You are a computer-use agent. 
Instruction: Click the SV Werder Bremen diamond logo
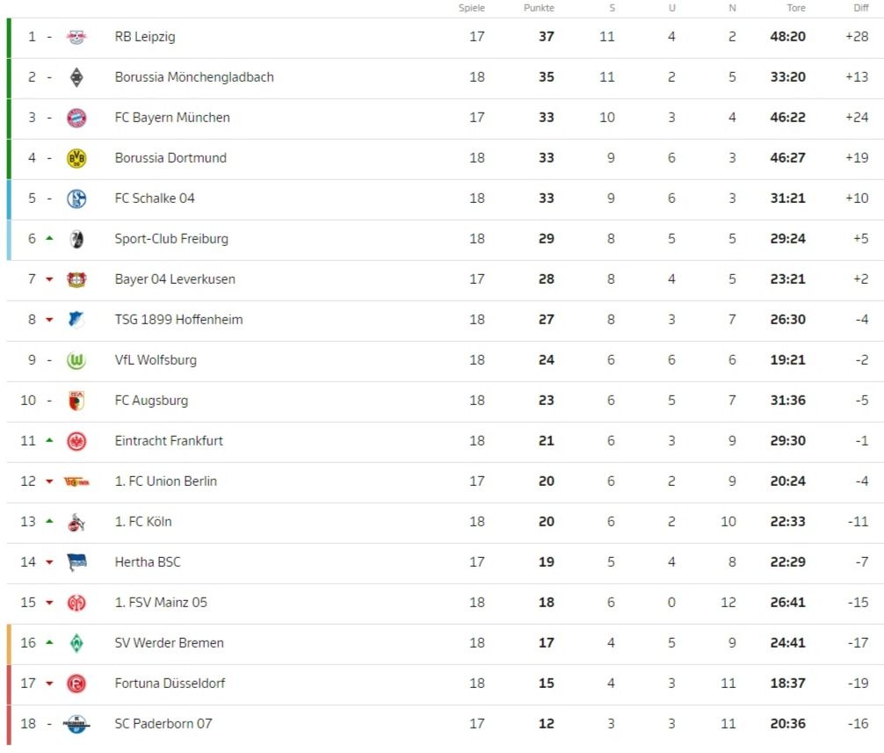coord(76,643)
